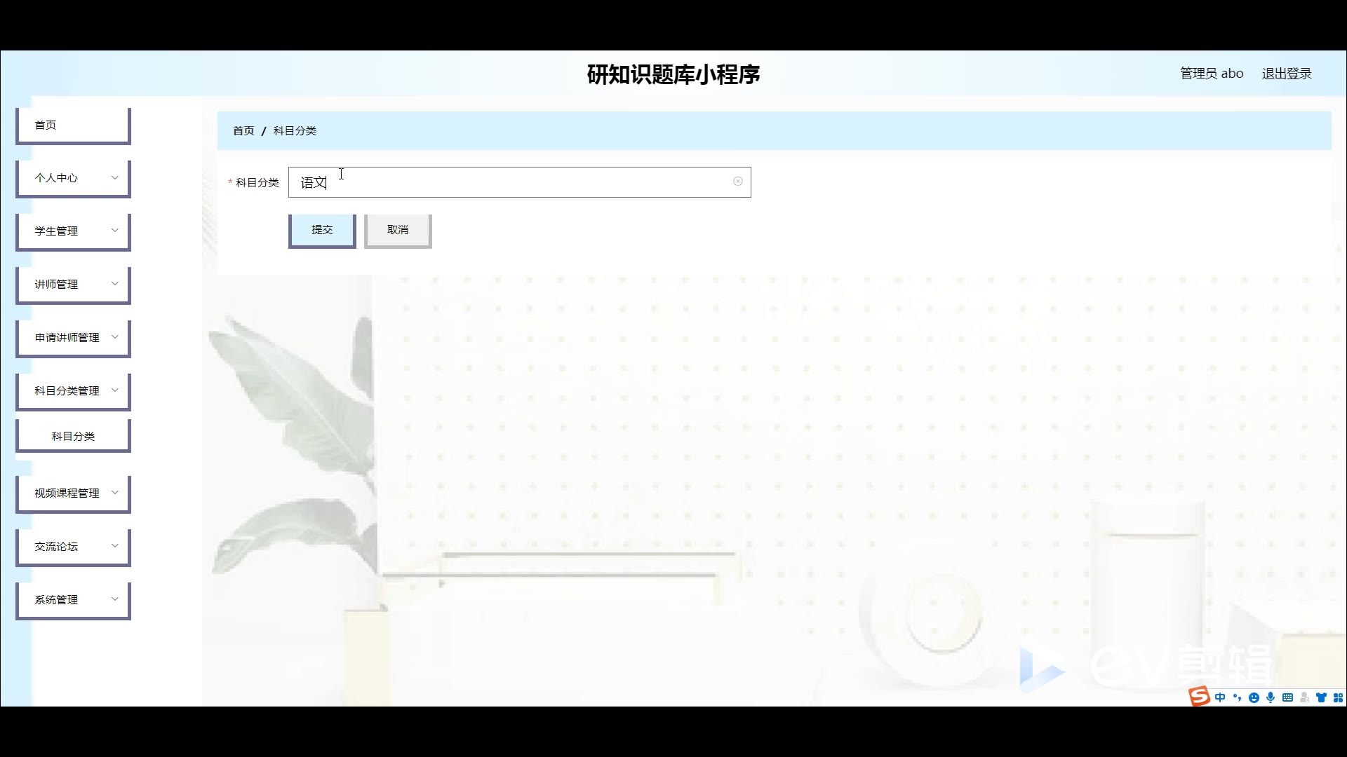
Task: Toggle Chinese/English input mode 中
Action: pyautogui.click(x=1220, y=697)
